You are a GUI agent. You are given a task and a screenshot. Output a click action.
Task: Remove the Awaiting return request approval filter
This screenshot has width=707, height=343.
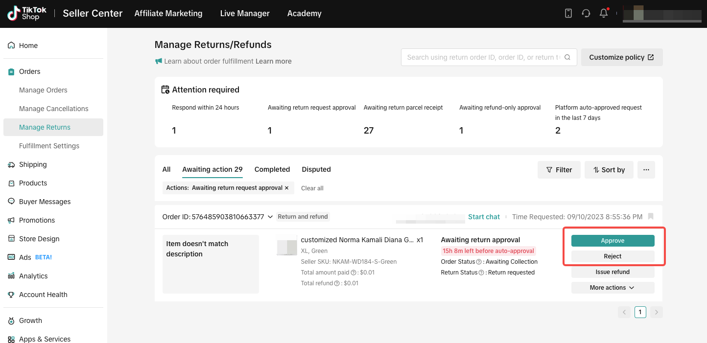pos(287,188)
